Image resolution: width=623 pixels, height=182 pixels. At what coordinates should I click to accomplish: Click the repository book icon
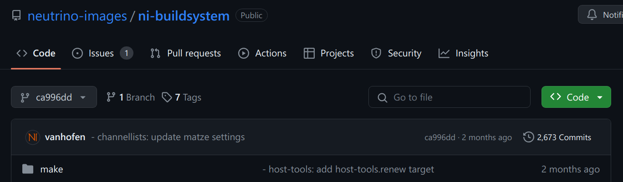(16, 16)
